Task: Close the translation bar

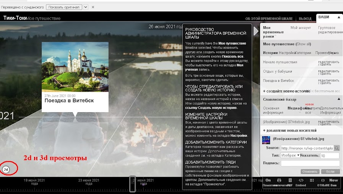Action: (x=93, y=7)
